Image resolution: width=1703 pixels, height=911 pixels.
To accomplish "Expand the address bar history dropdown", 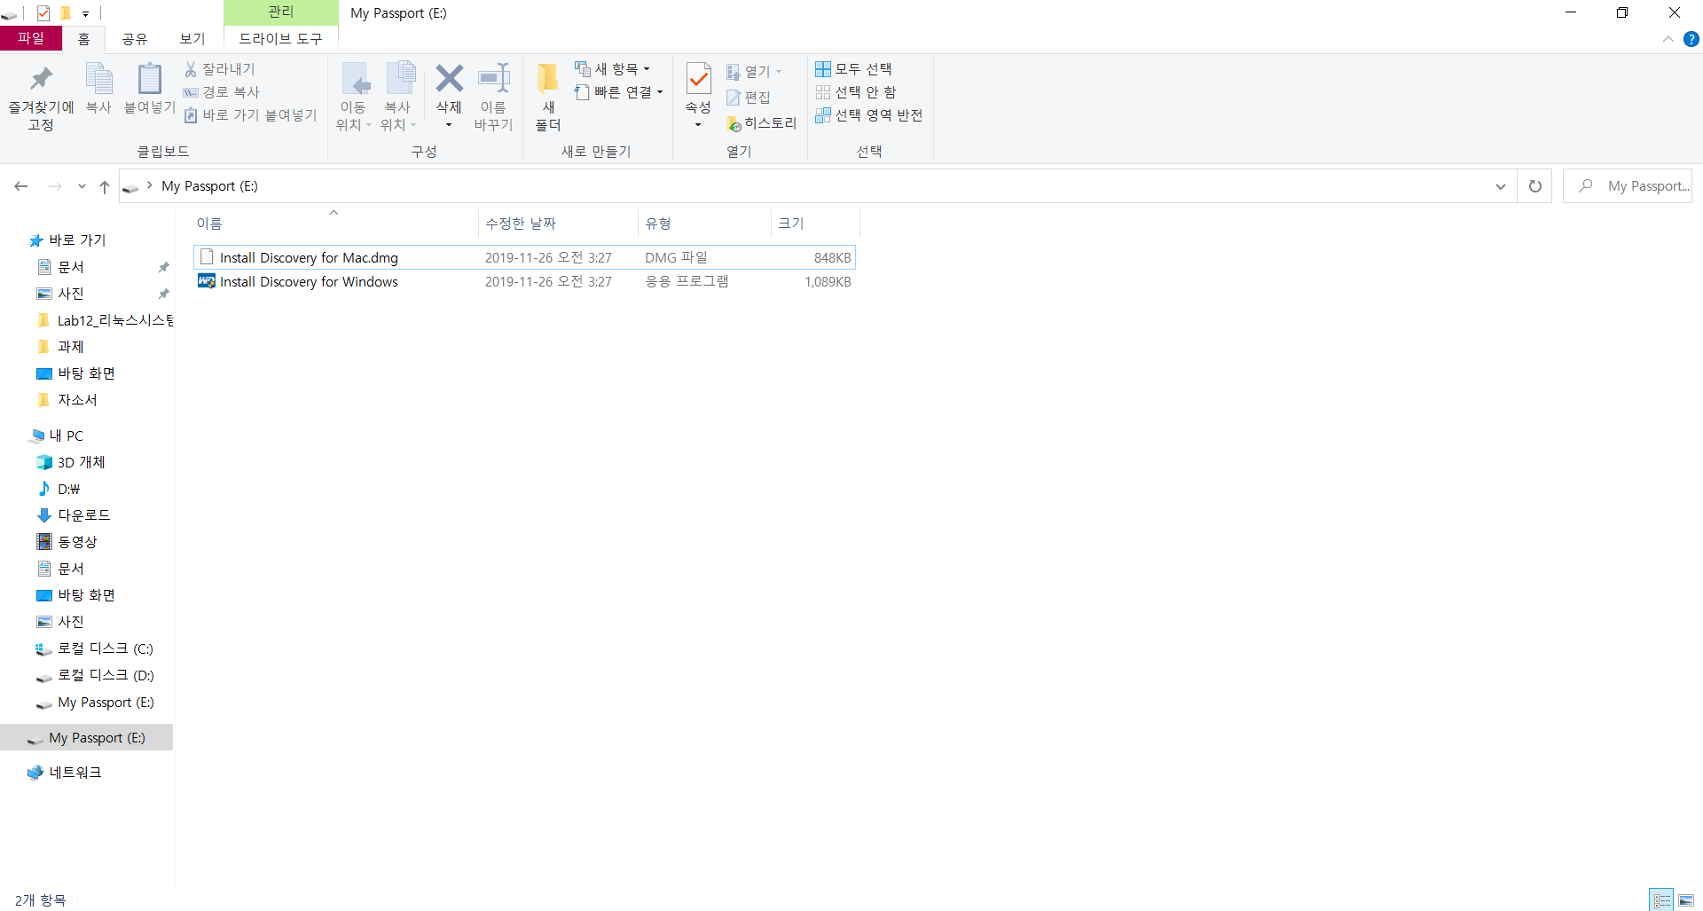I will click(x=1501, y=186).
